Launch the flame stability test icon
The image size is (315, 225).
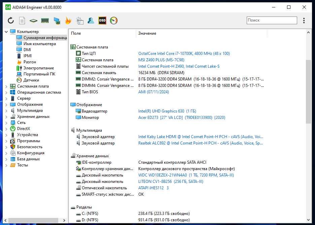68,21
